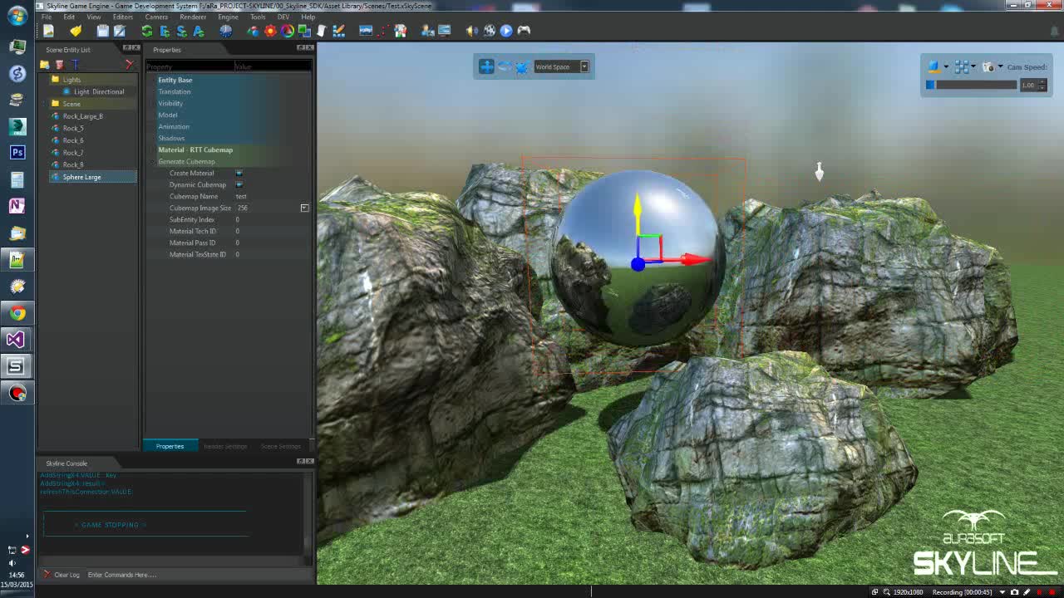Click the blue globe toolbar icon
The width and height of the screenshot is (1064, 598).
[x=225, y=31]
